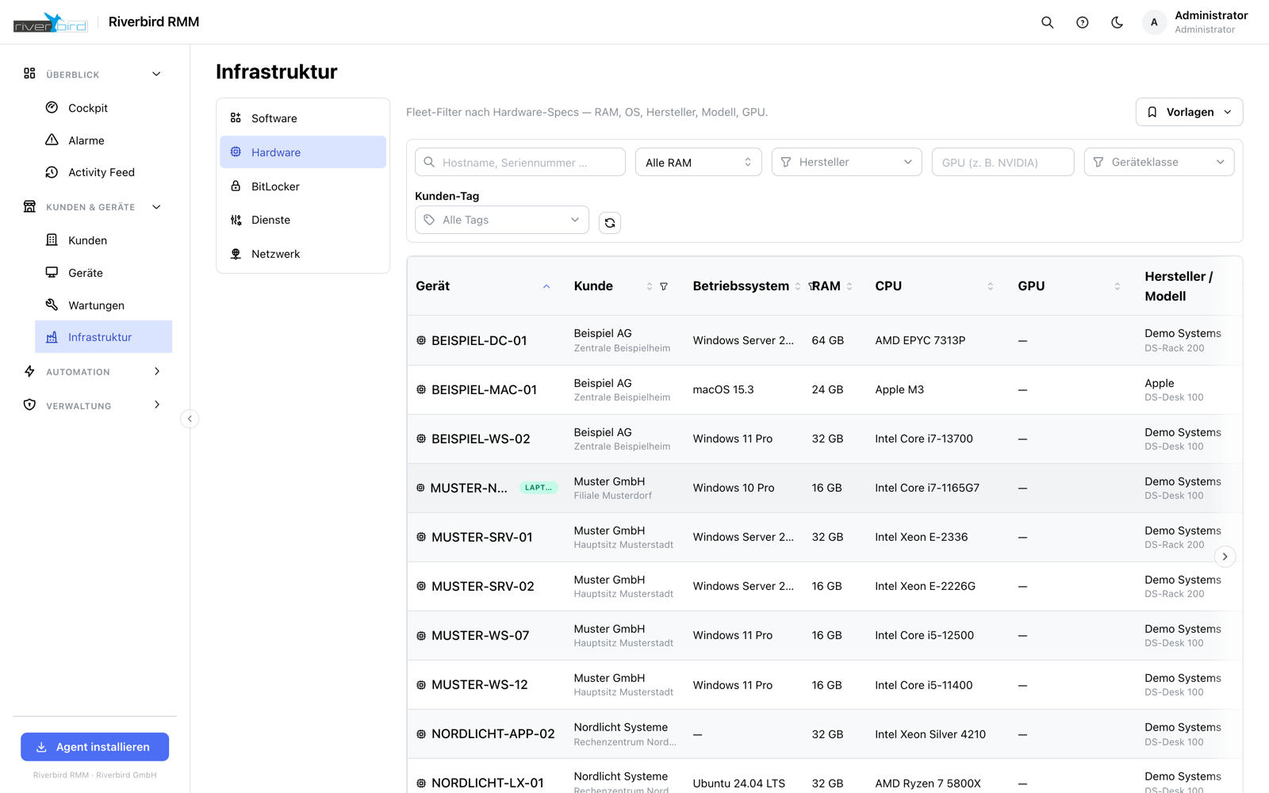The image size is (1269, 793).
Task: Collapse Kunden & Geräte section
Action: point(92,207)
